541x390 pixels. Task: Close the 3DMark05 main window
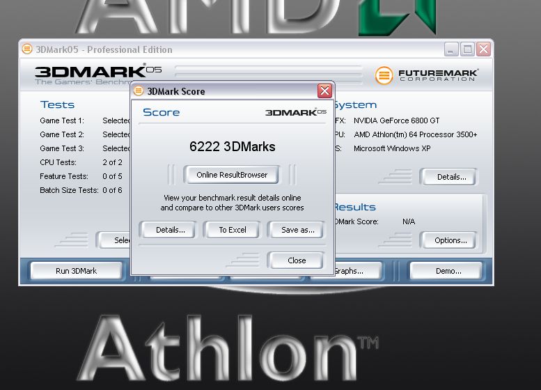(x=483, y=49)
